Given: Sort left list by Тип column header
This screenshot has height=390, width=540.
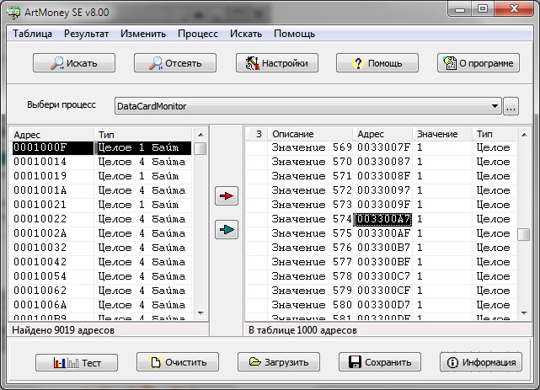Looking at the screenshot, I should coord(143,134).
